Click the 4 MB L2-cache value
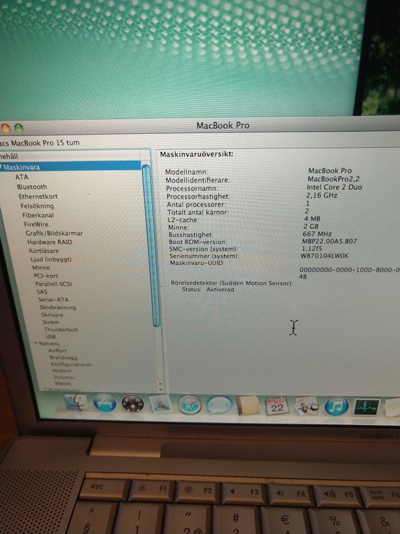 312,219
